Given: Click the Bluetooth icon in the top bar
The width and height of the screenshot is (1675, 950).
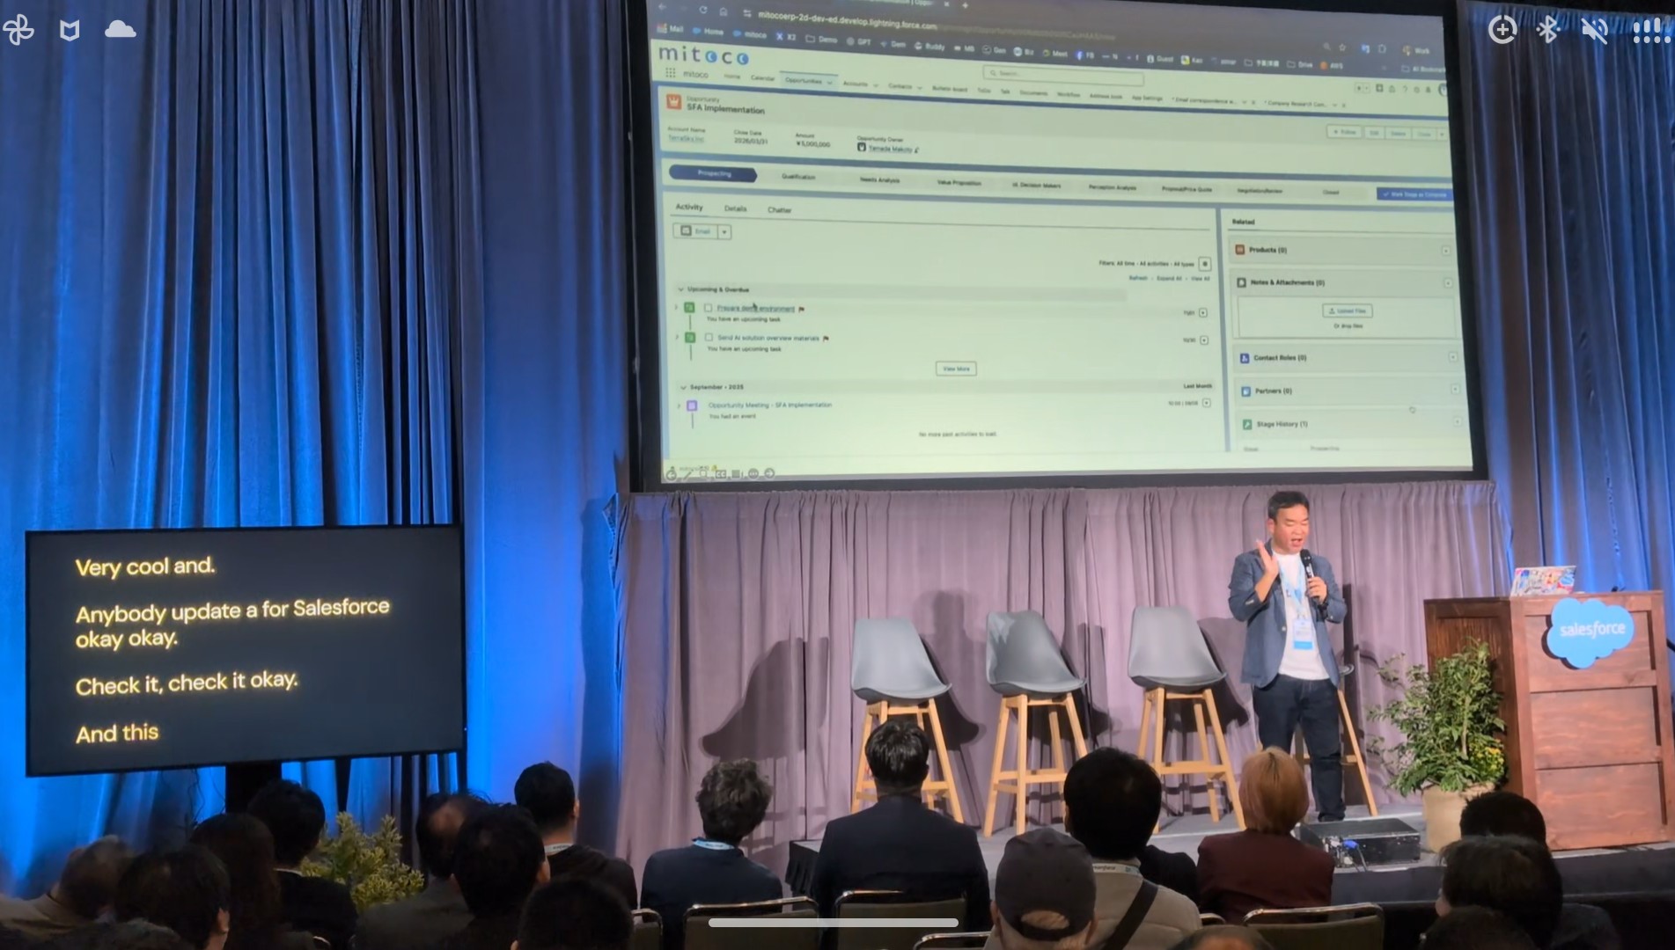Looking at the screenshot, I should pyautogui.click(x=1547, y=30).
